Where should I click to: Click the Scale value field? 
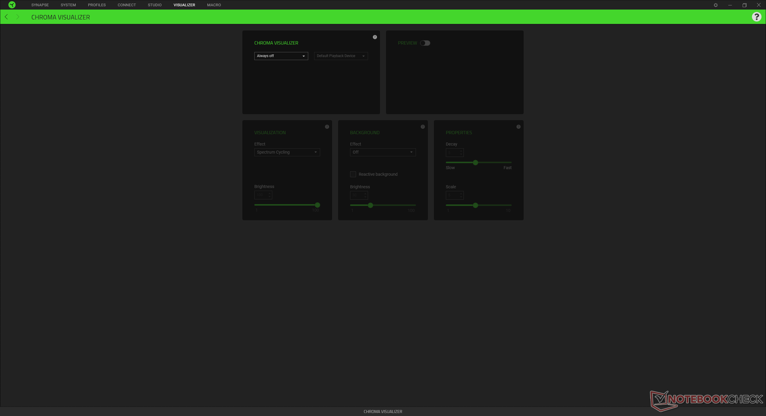(454, 195)
